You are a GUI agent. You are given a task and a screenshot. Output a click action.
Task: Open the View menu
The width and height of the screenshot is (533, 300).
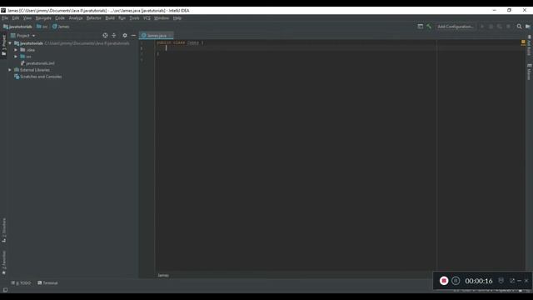point(27,18)
